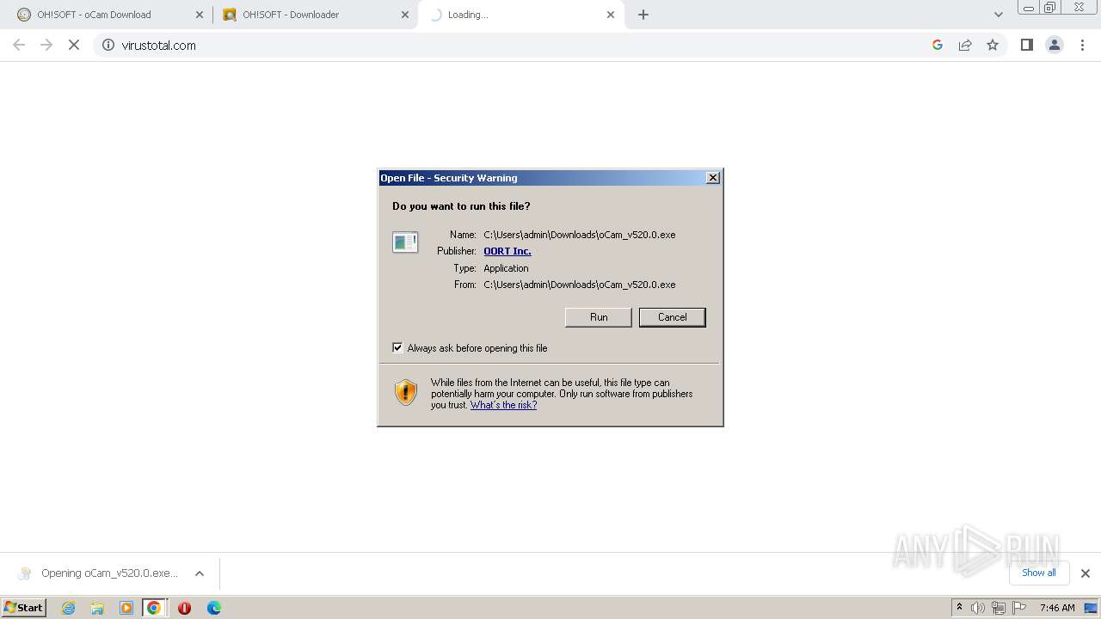Click the shield warning icon in dialog

pos(406,393)
